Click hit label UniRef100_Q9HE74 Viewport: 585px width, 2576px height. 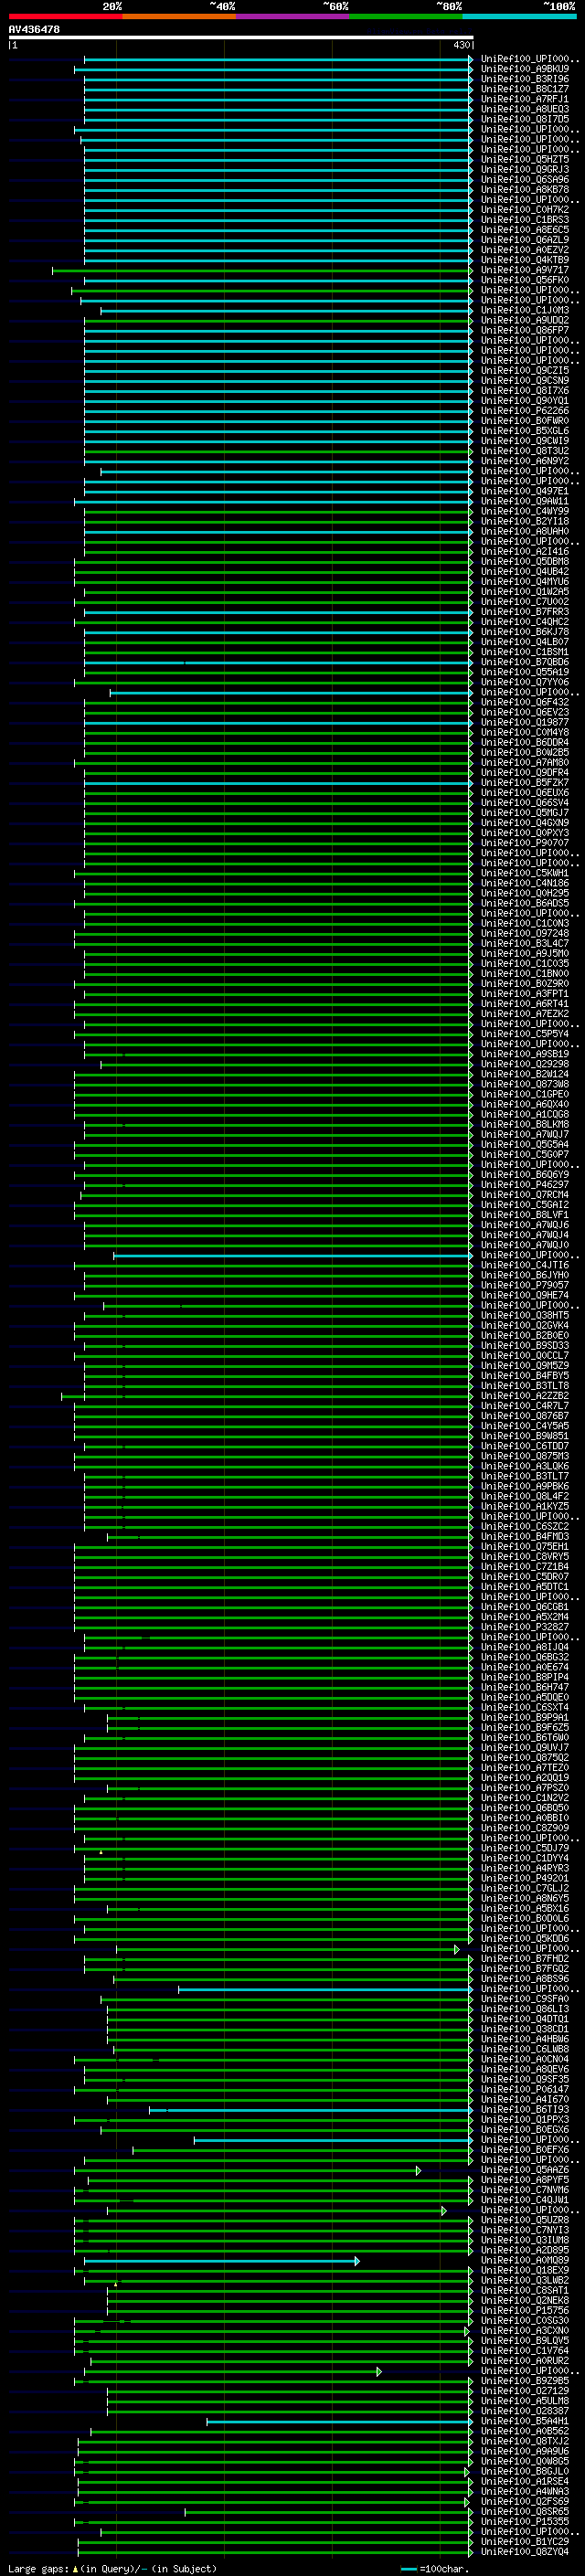525,1296
